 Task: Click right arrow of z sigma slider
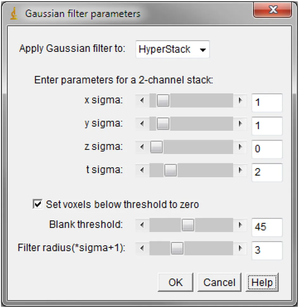coord(240,147)
